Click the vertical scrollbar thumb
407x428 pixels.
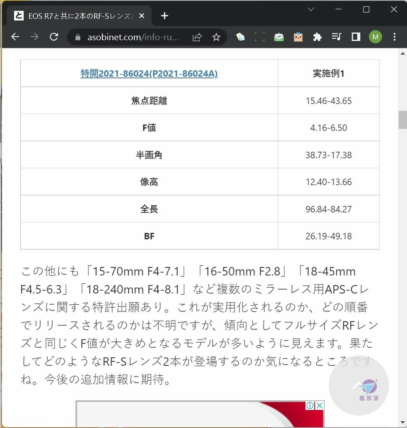tap(403, 120)
